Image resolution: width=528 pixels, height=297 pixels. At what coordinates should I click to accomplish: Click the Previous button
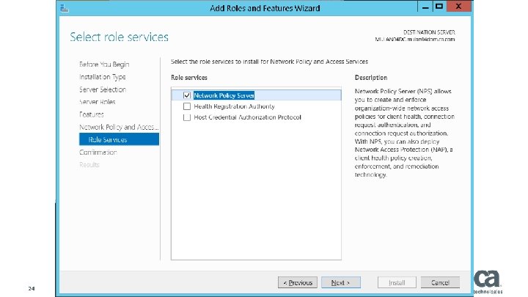297,282
